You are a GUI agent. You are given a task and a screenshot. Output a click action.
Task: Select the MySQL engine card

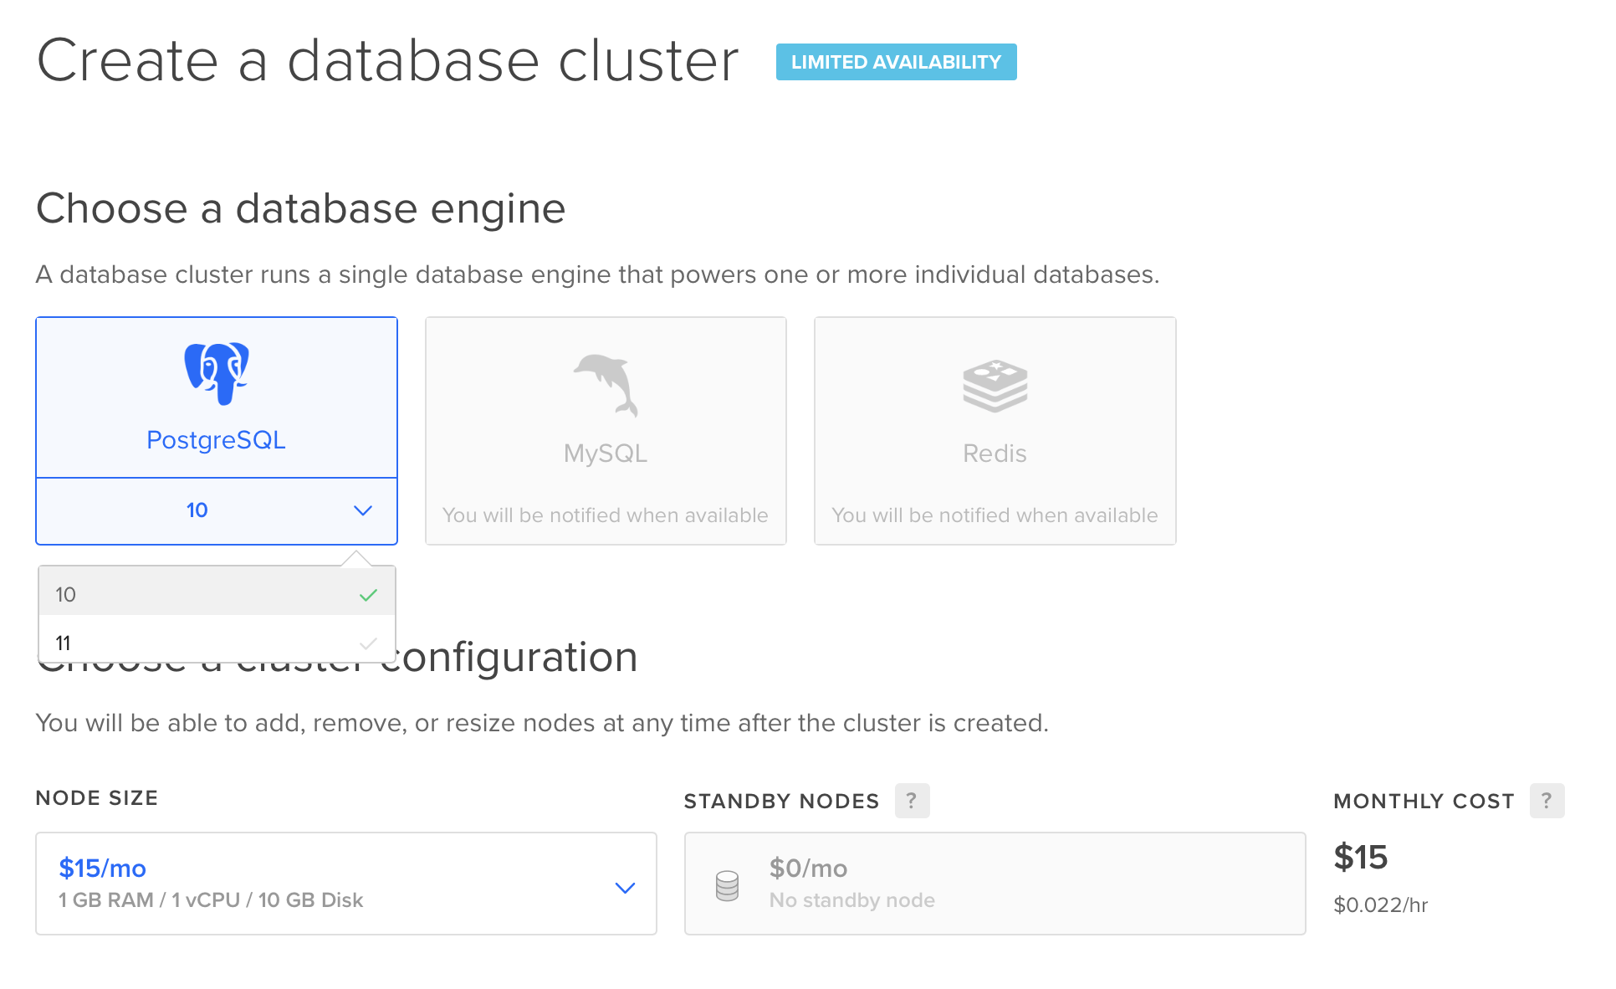coord(606,431)
